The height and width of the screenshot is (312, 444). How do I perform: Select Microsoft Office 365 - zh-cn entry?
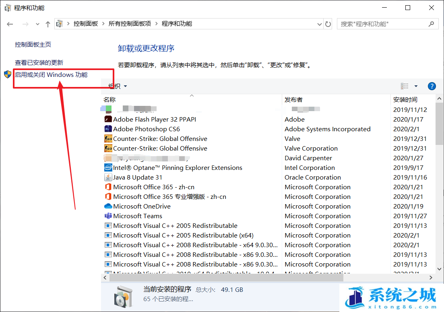pyautogui.click(x=154, y=187)
